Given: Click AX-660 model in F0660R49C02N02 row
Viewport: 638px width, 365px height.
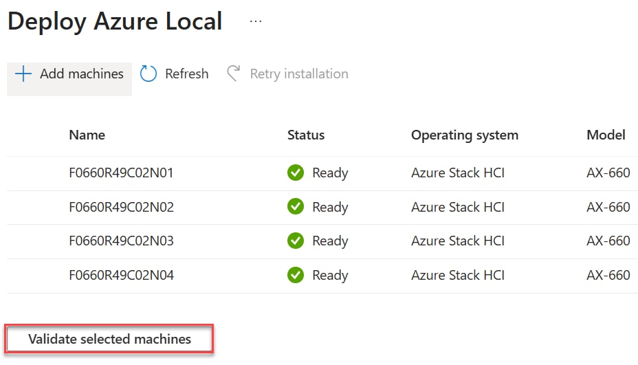Looking at the screenshot, I should tap(608, 207).
